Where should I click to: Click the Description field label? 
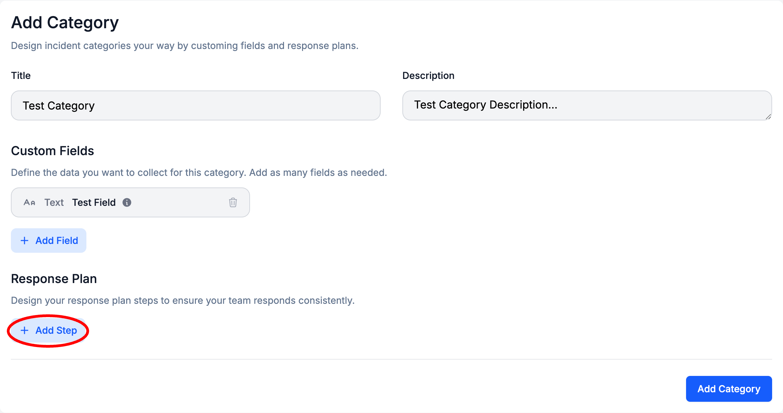pyautogui.click(x=428, y=76)
